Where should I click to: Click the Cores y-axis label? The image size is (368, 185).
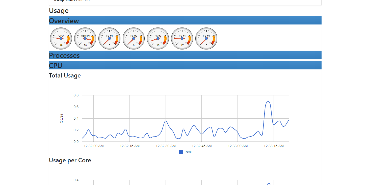61,118
